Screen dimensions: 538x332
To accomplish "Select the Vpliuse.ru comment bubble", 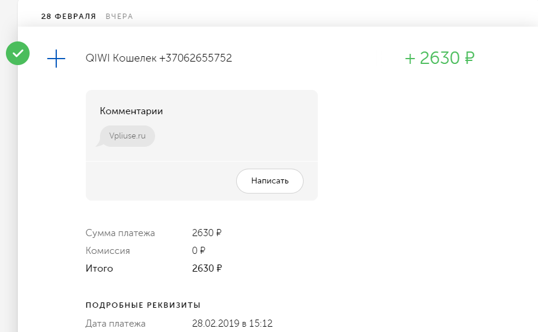I will [x=127, y=136].
